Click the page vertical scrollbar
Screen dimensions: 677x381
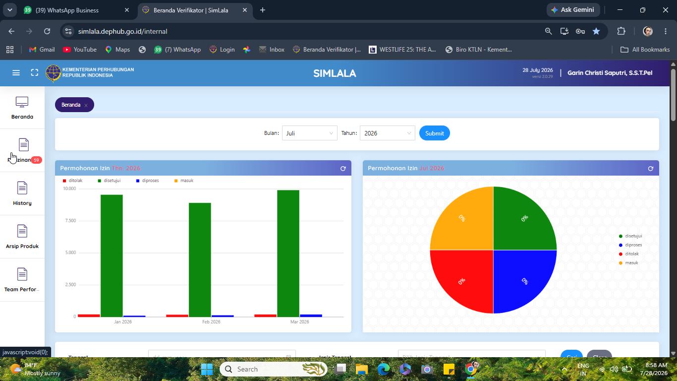click(x=673, y=94)
